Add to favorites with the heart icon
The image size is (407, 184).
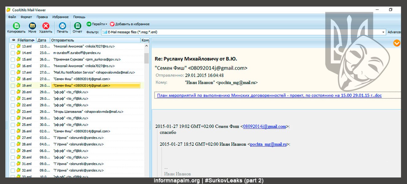click(112, 24)
